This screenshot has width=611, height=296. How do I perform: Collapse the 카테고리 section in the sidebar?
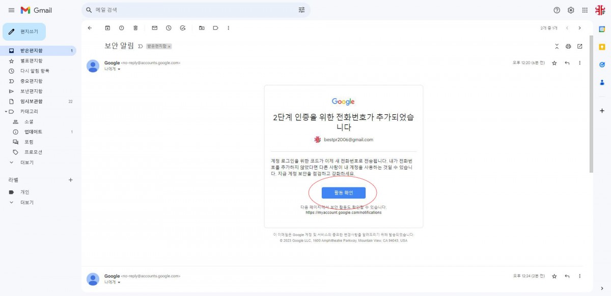6,111
